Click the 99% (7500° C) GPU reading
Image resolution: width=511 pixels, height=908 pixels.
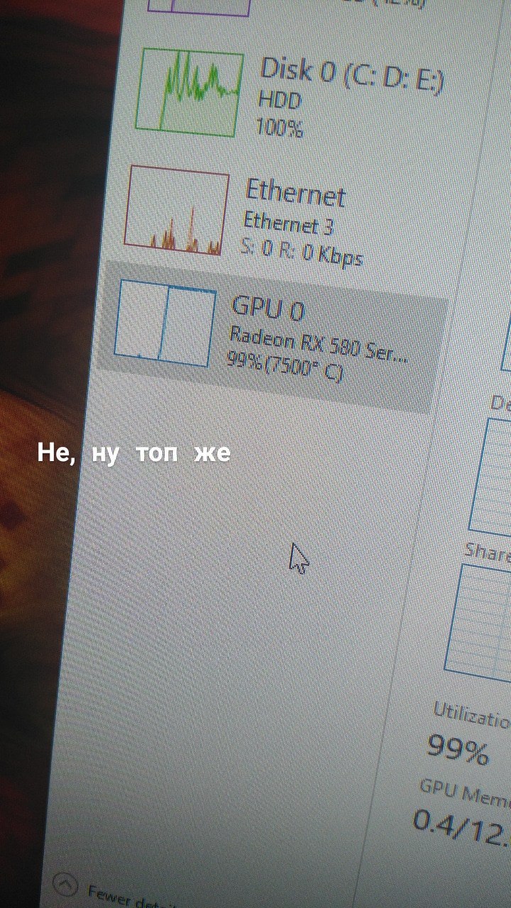(x=285, y=366)
